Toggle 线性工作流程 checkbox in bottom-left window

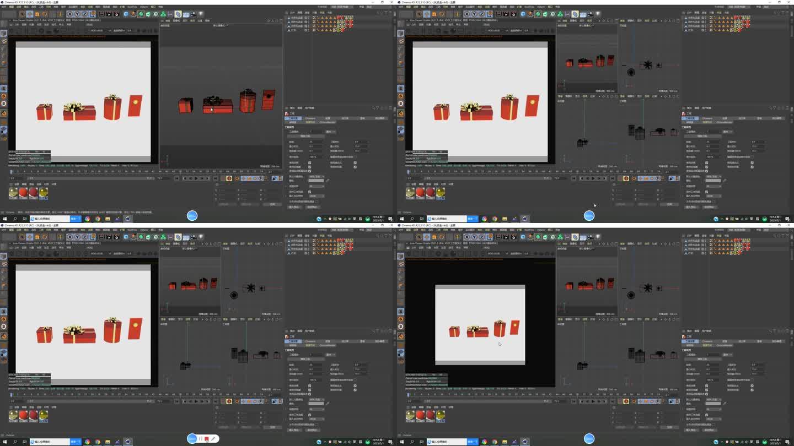tap(309, 415)
